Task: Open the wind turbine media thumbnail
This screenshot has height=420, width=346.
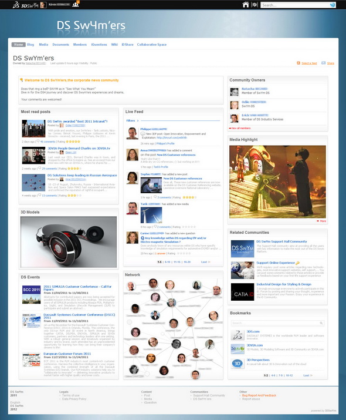Action: tap(151, 215)
